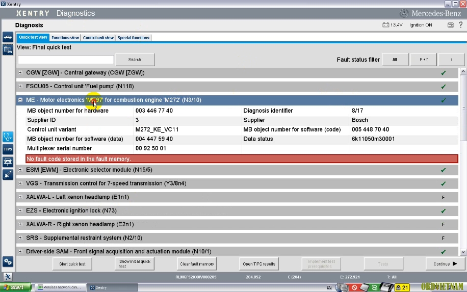
Task: Click the Continue button
Action: 445,264
